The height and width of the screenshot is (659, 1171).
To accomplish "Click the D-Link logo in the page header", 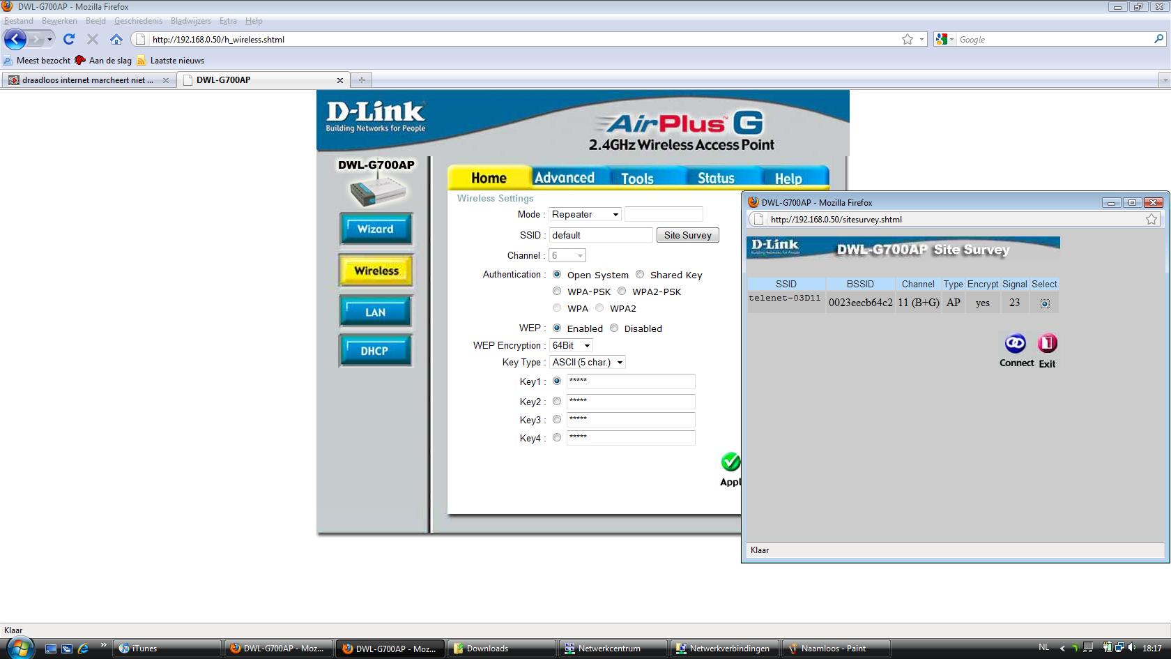I will 376,116.
